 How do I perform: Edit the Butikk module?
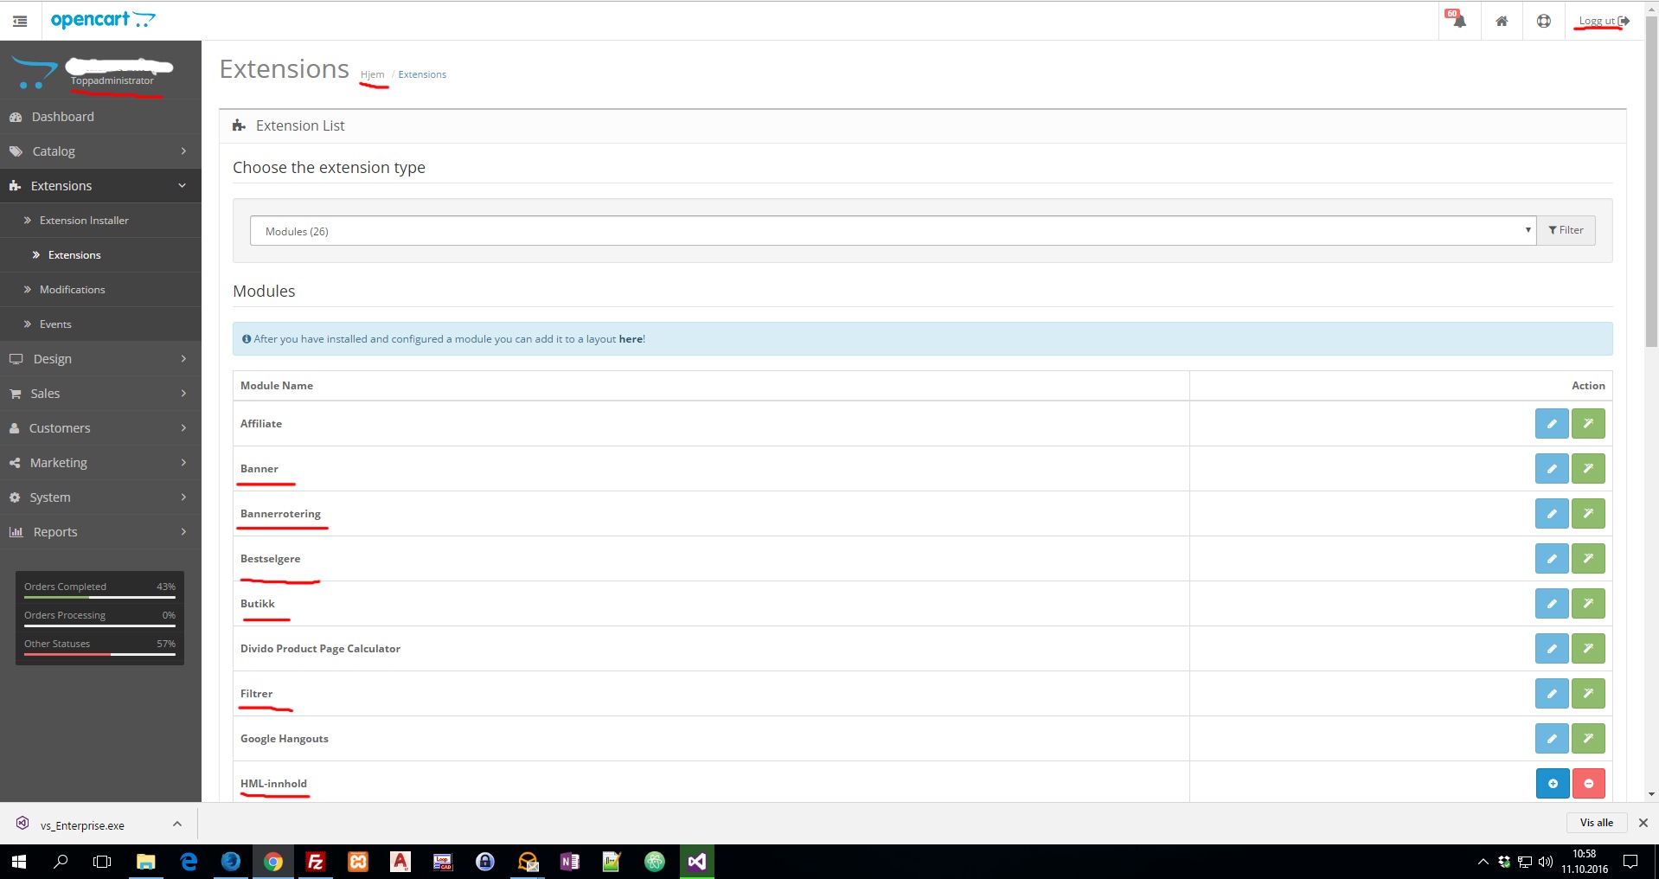coord(1552,604)
